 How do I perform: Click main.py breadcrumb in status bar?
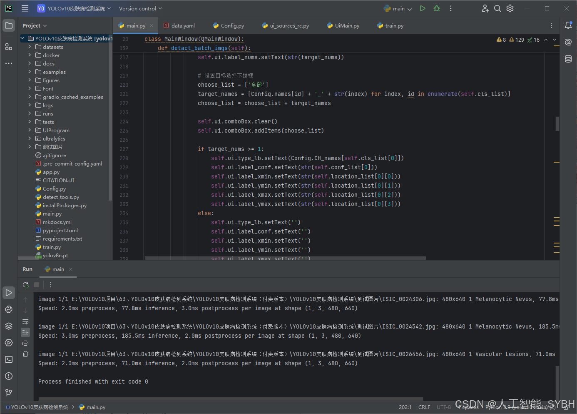(x=92, y=407)
